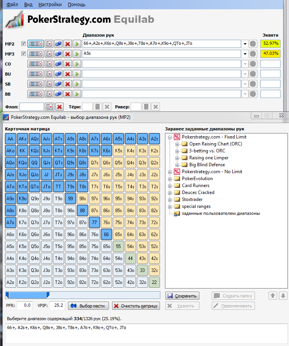Open Вид menu

click(28, 4)
